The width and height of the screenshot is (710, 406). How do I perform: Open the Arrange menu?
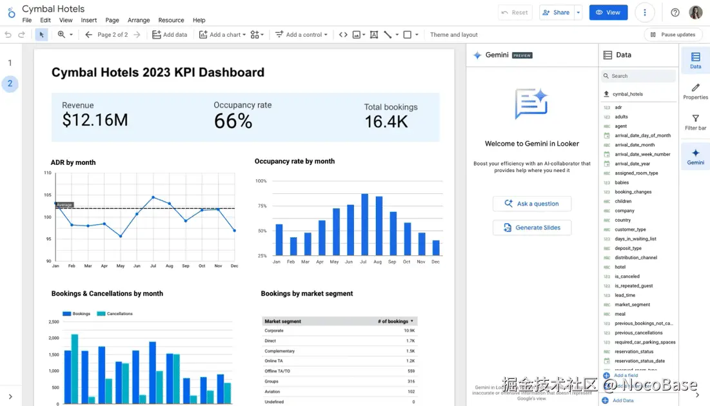point(139,20)
